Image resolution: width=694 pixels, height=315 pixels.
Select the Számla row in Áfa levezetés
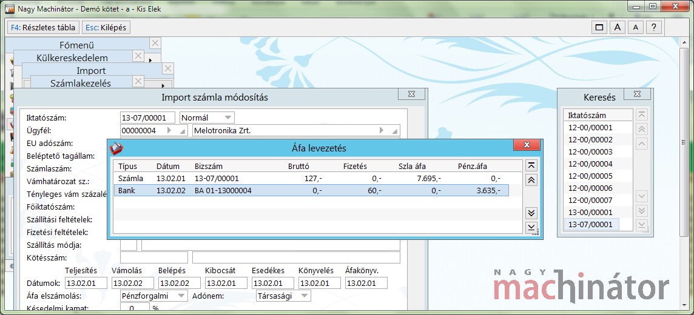pos(311,179)
